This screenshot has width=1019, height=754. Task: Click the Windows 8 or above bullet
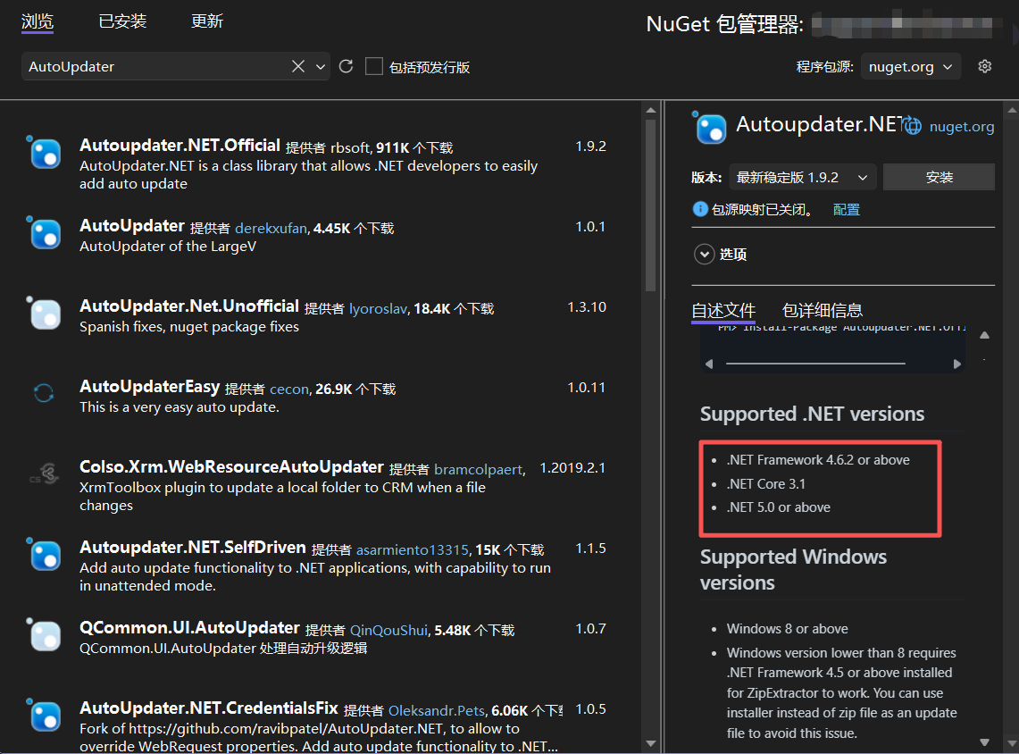[787, 629]
